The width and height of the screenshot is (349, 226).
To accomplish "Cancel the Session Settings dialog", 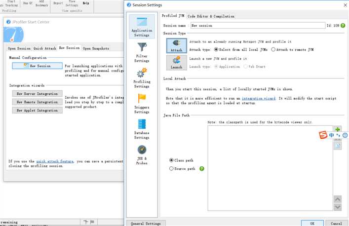I will pyautogui.click(x=336, y=224).
